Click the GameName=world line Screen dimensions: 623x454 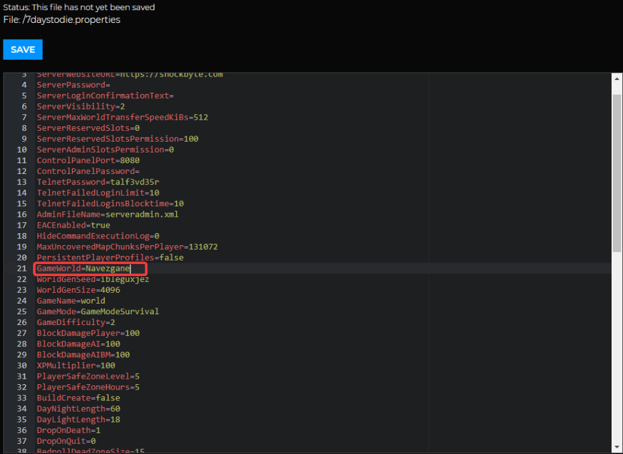click(x=71, y=301)
